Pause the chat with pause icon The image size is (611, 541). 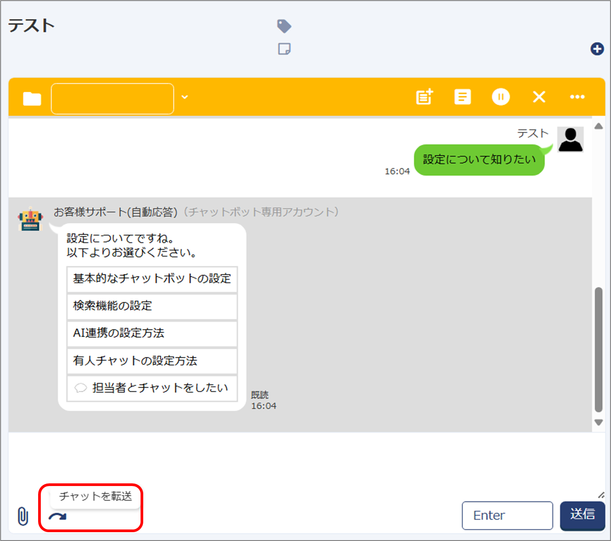pyautogui.click(x=501, y=97)
